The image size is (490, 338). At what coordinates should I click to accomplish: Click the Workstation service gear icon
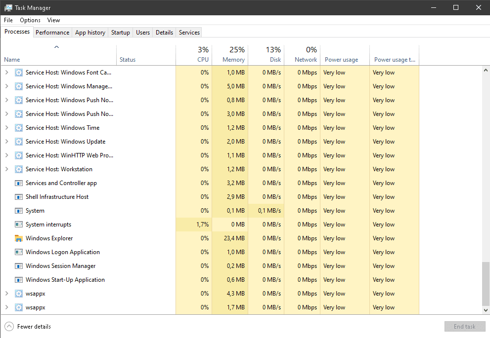pyautogui.click(x=19, y=169)
